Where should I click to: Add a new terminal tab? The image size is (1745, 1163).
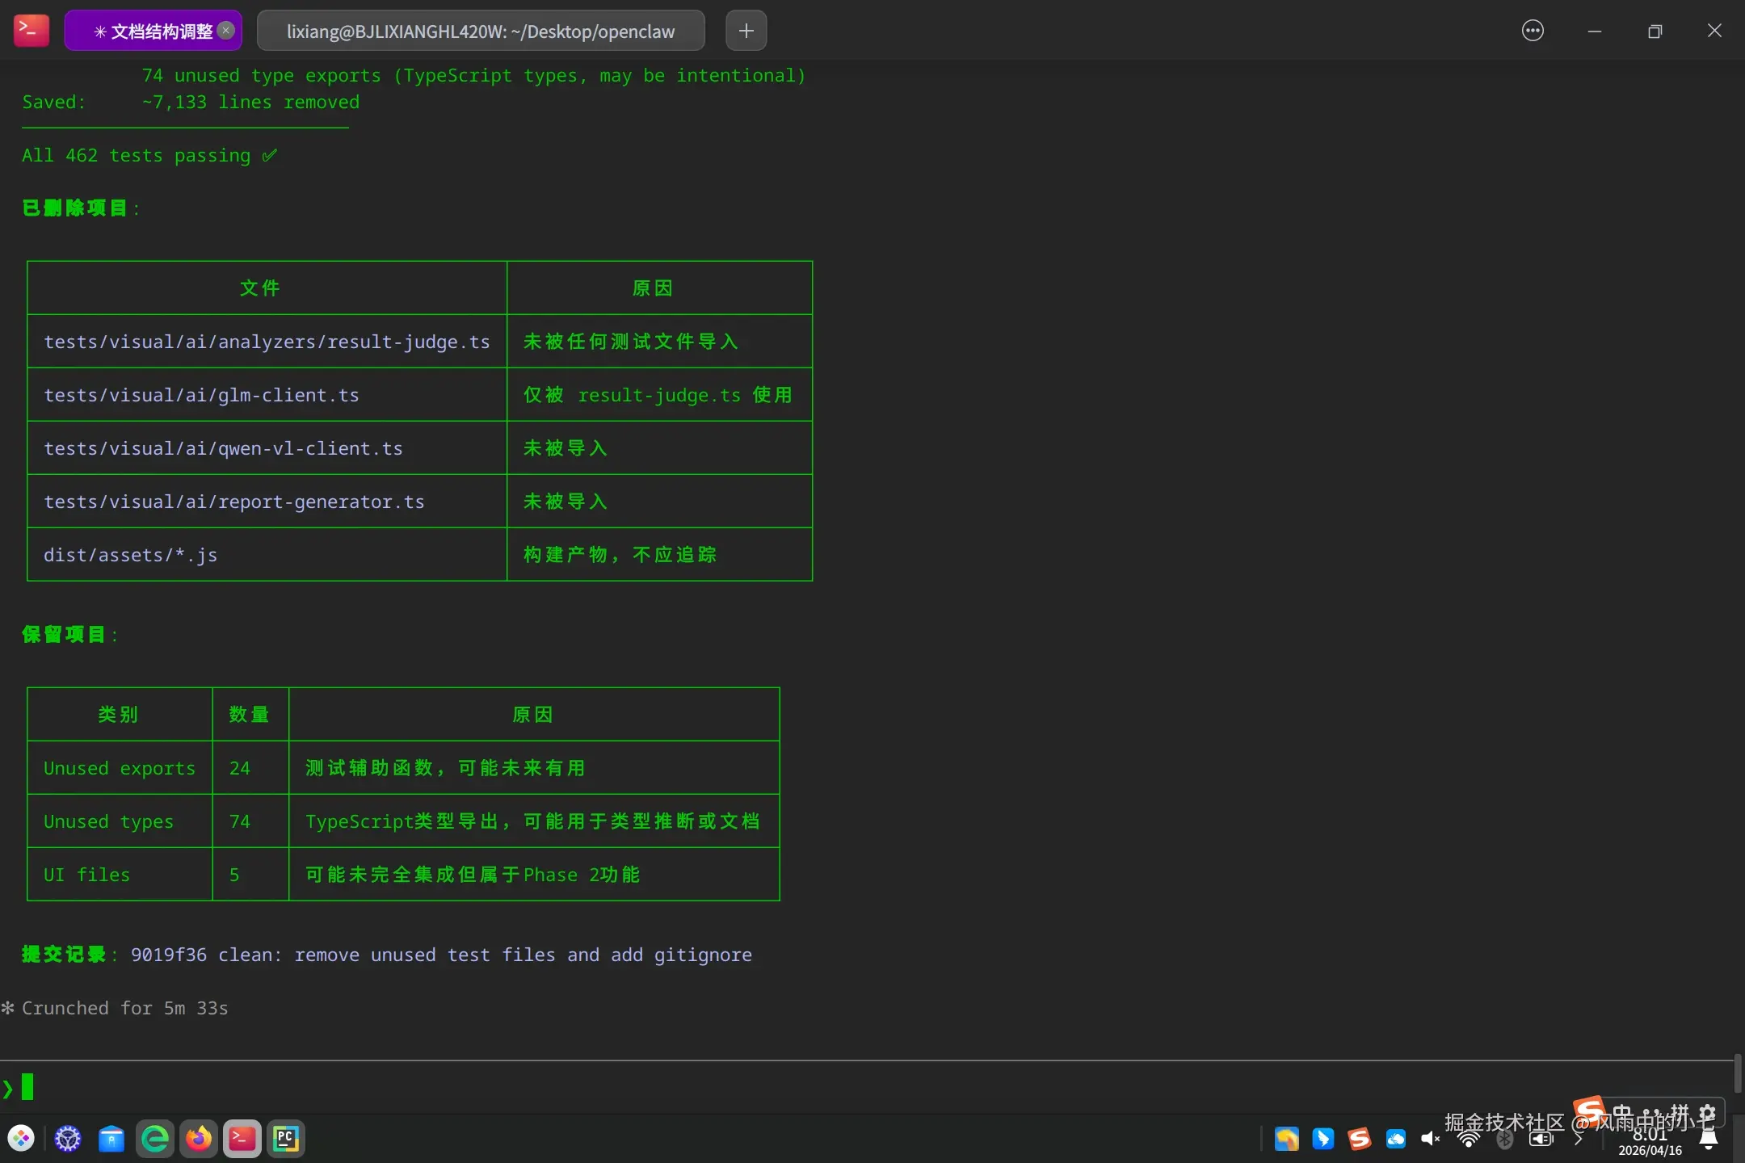tap(746, 31)
